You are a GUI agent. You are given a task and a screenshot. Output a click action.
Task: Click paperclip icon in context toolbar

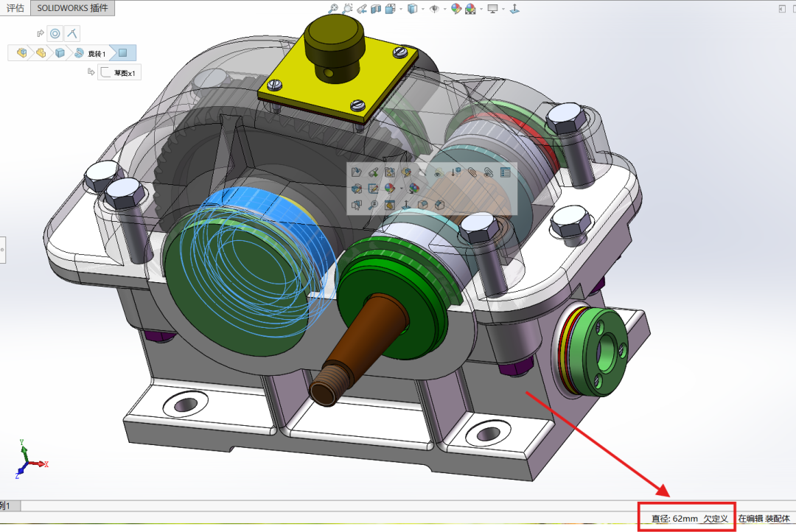[472, 172]
